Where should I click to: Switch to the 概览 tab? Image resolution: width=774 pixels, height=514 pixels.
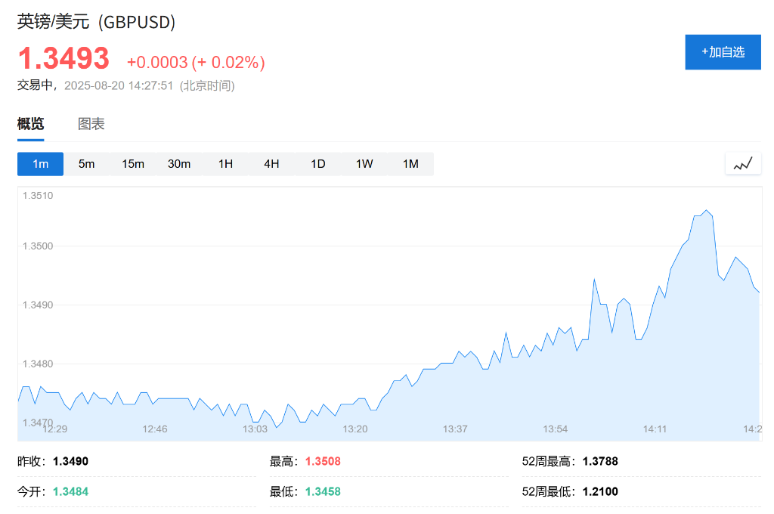coord(31,125)
